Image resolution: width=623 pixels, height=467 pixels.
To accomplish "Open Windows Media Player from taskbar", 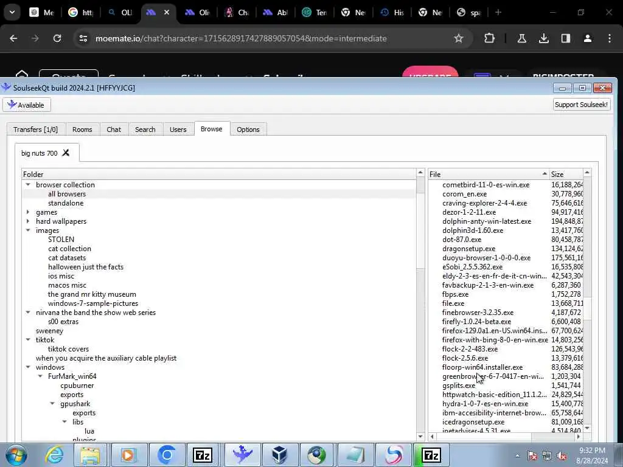I will click(128, 455).
